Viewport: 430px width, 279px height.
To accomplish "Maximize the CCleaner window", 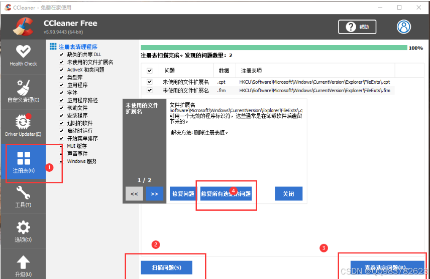I will pyautogui.click(x=399, y=8).
